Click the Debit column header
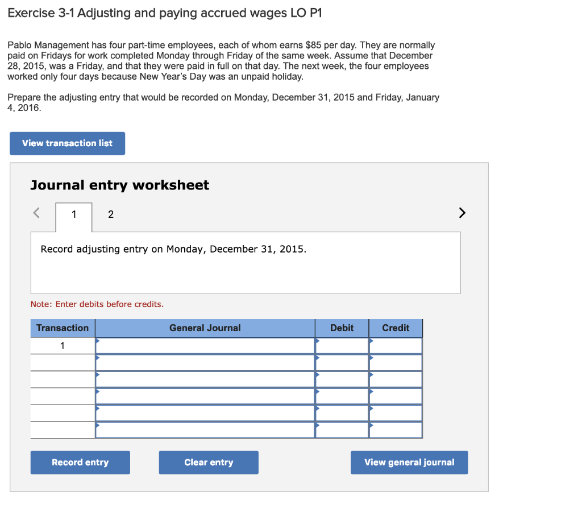Screen dimensions: 582x516 click(x=342, y=328)
